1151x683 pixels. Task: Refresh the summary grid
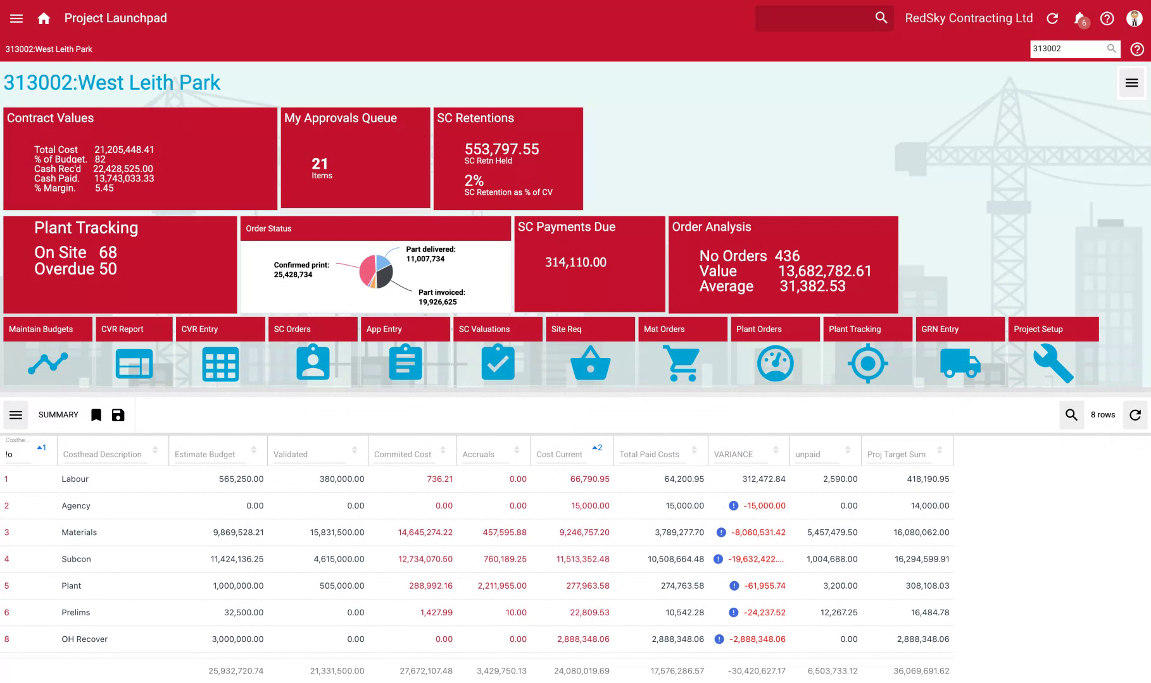point(1136,415)
